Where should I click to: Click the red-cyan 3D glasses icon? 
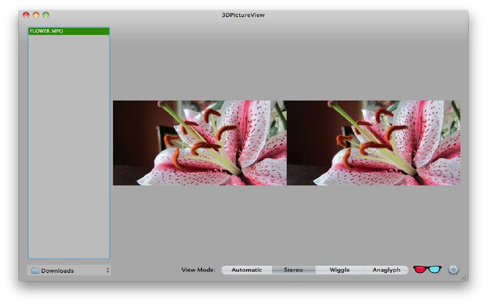427,269
